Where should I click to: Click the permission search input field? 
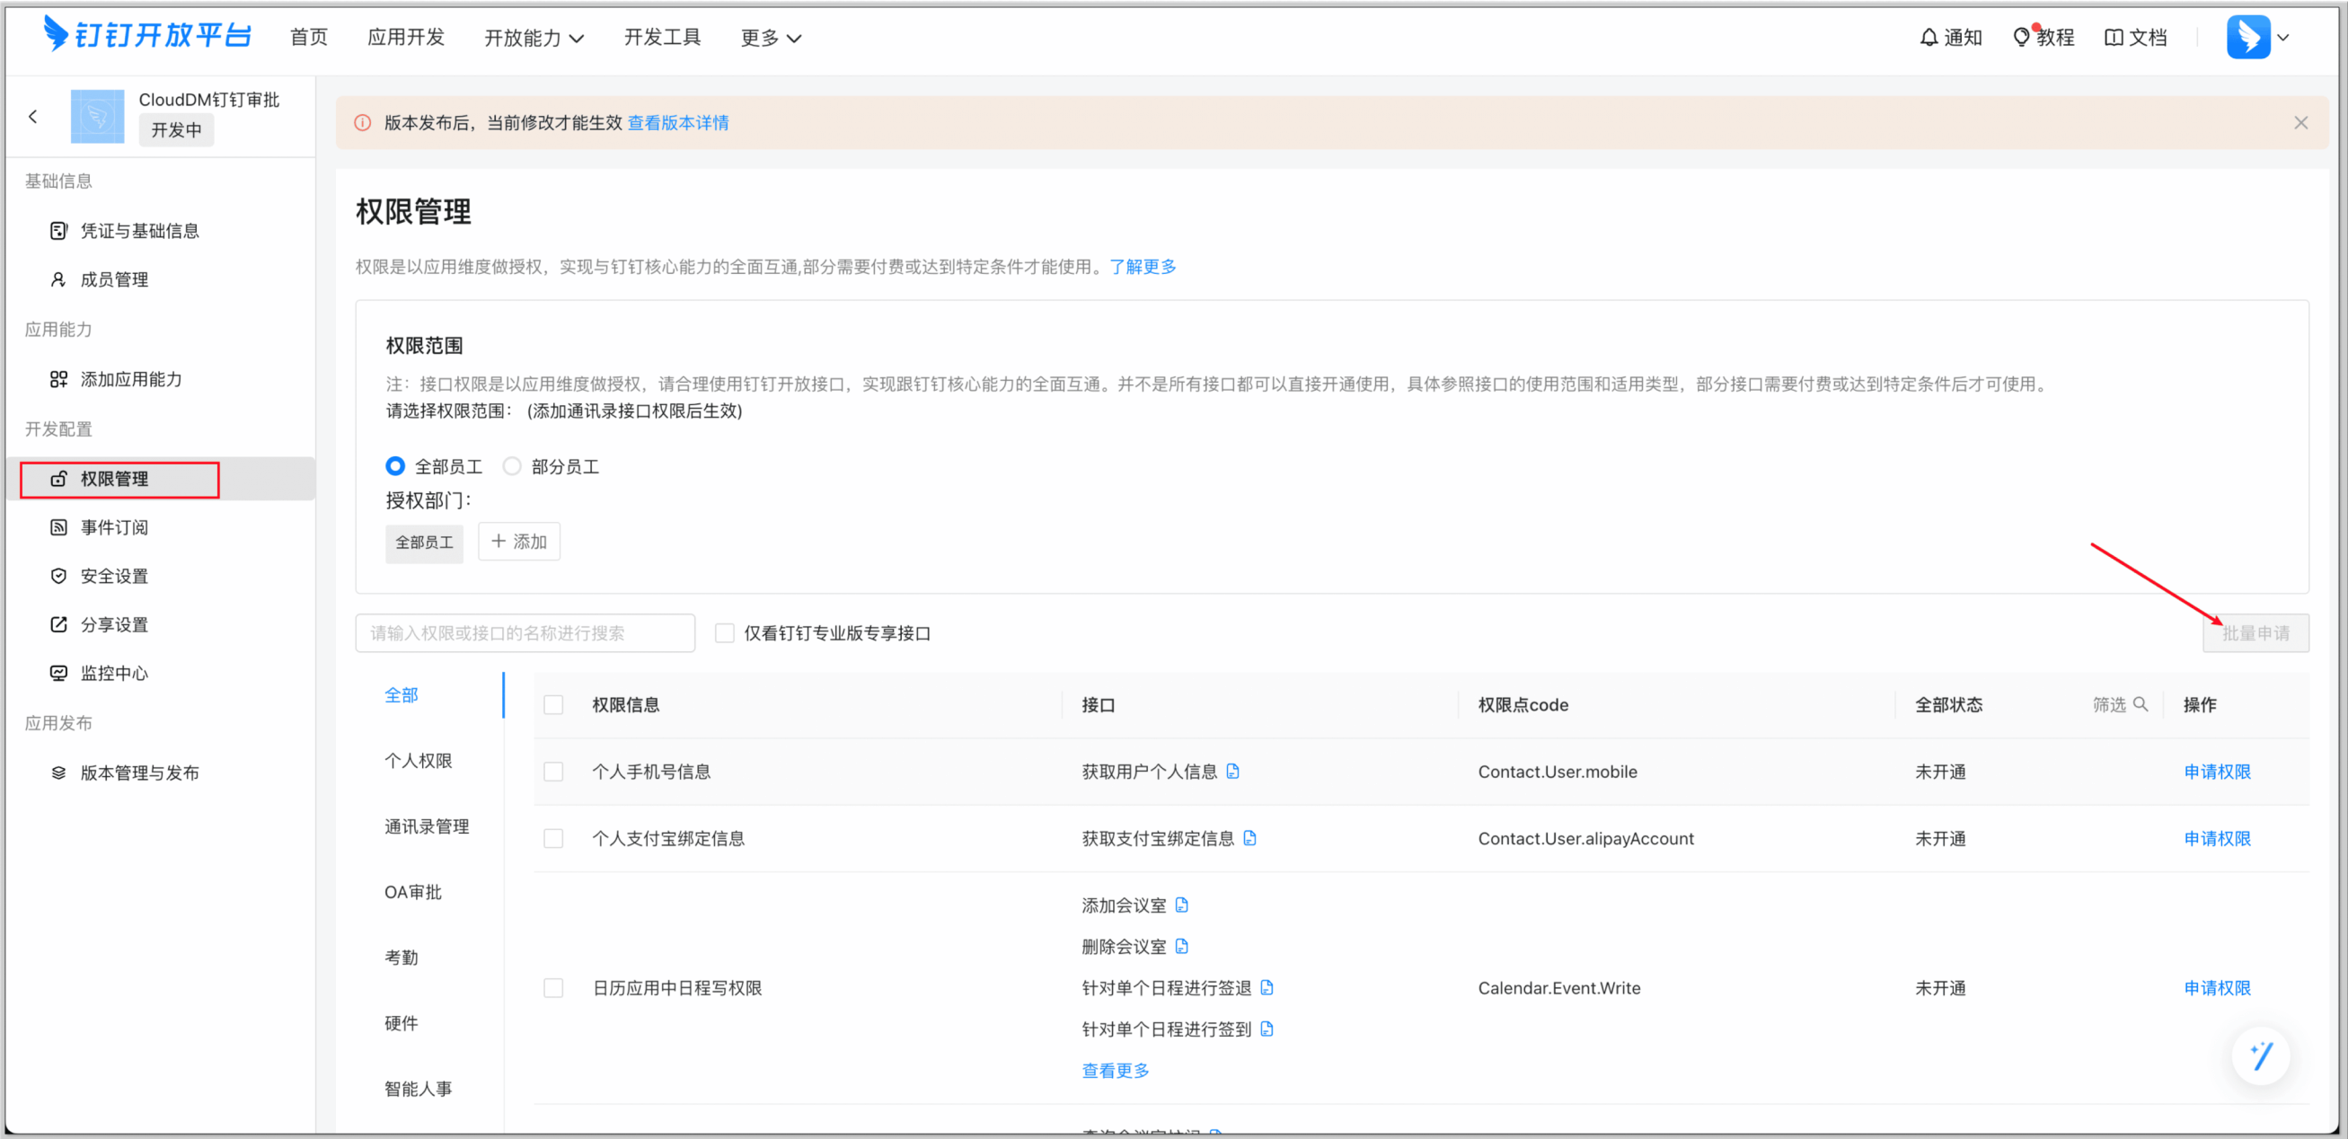[525, 633]
